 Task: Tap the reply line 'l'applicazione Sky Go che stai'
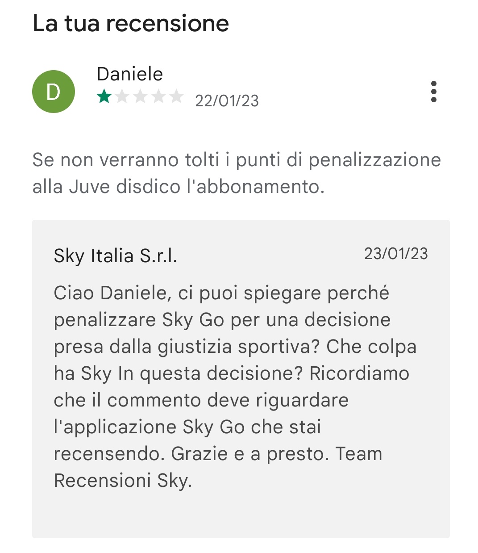[x=187, y=427]
